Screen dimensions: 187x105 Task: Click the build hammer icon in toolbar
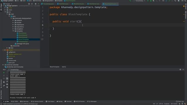tap(130, 1)
